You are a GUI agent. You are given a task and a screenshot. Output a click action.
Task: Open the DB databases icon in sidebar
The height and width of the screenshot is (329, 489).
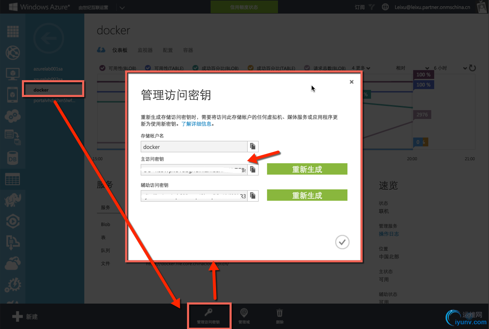click(13, 158)
